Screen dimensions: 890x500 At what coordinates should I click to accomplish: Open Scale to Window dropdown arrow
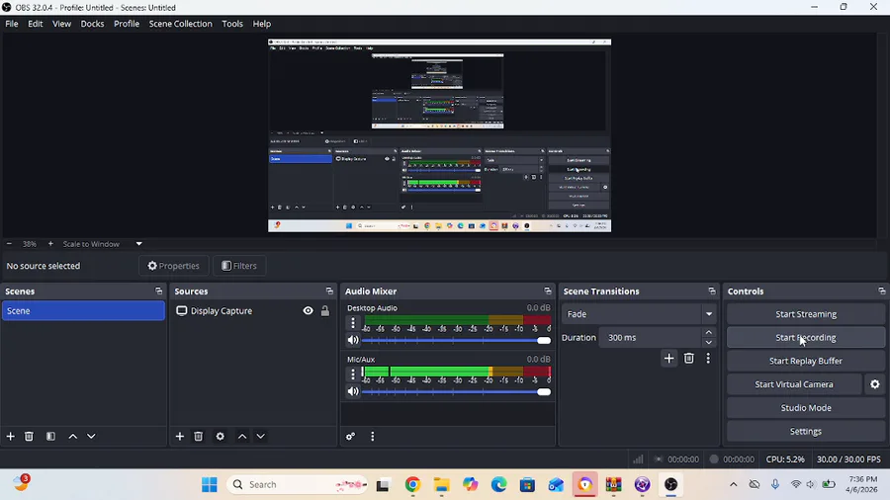point(139,244)
